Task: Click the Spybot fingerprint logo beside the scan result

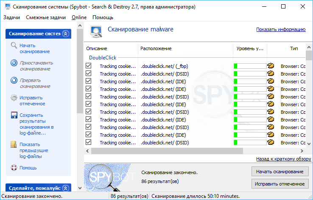Action: (109, 177)
